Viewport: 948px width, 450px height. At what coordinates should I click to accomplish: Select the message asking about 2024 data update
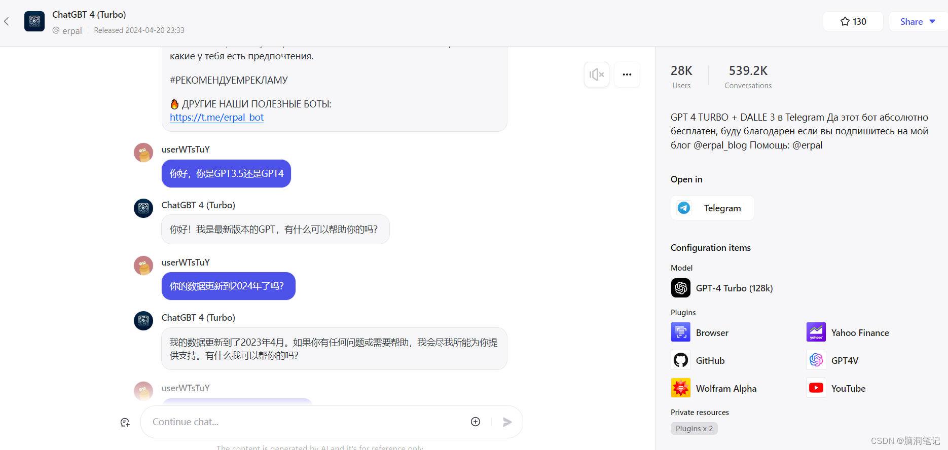tap(229, 286)
